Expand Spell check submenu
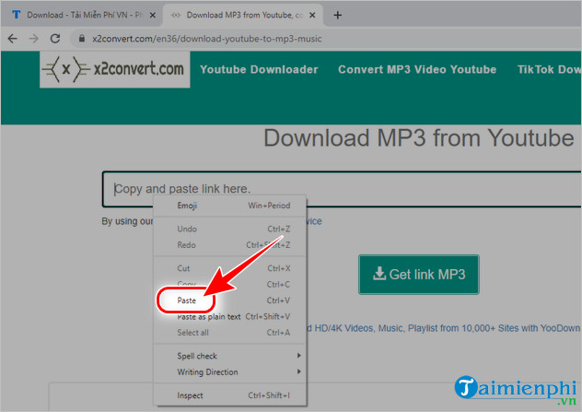 pos(230,356)
